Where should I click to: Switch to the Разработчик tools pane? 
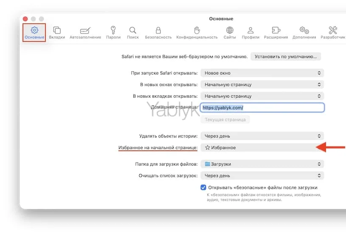(x=333, y=33)
